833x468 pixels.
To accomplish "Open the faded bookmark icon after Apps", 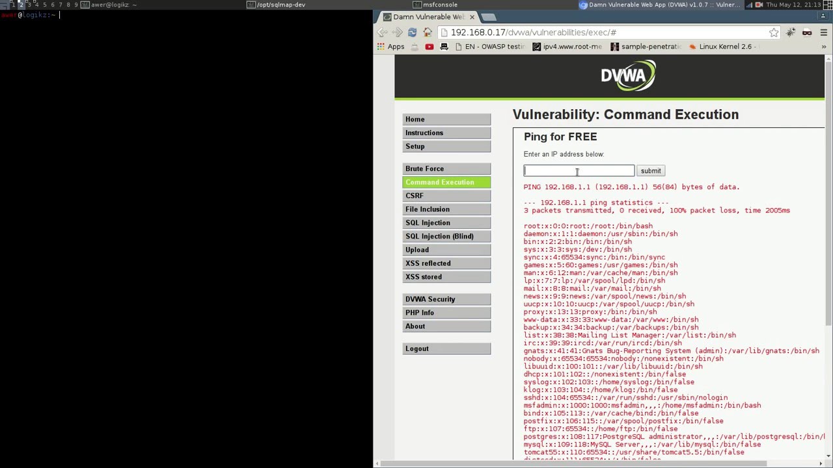I will pyautogui.click(x=415, y=47).
